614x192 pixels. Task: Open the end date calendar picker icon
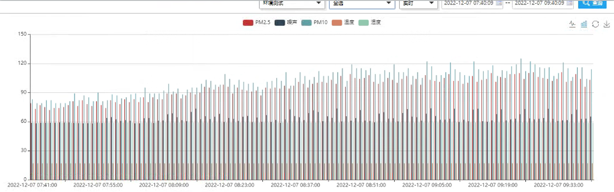[569, 3]
